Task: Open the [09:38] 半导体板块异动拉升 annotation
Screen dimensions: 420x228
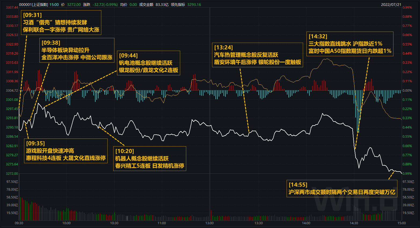Action: click(77, 50)
